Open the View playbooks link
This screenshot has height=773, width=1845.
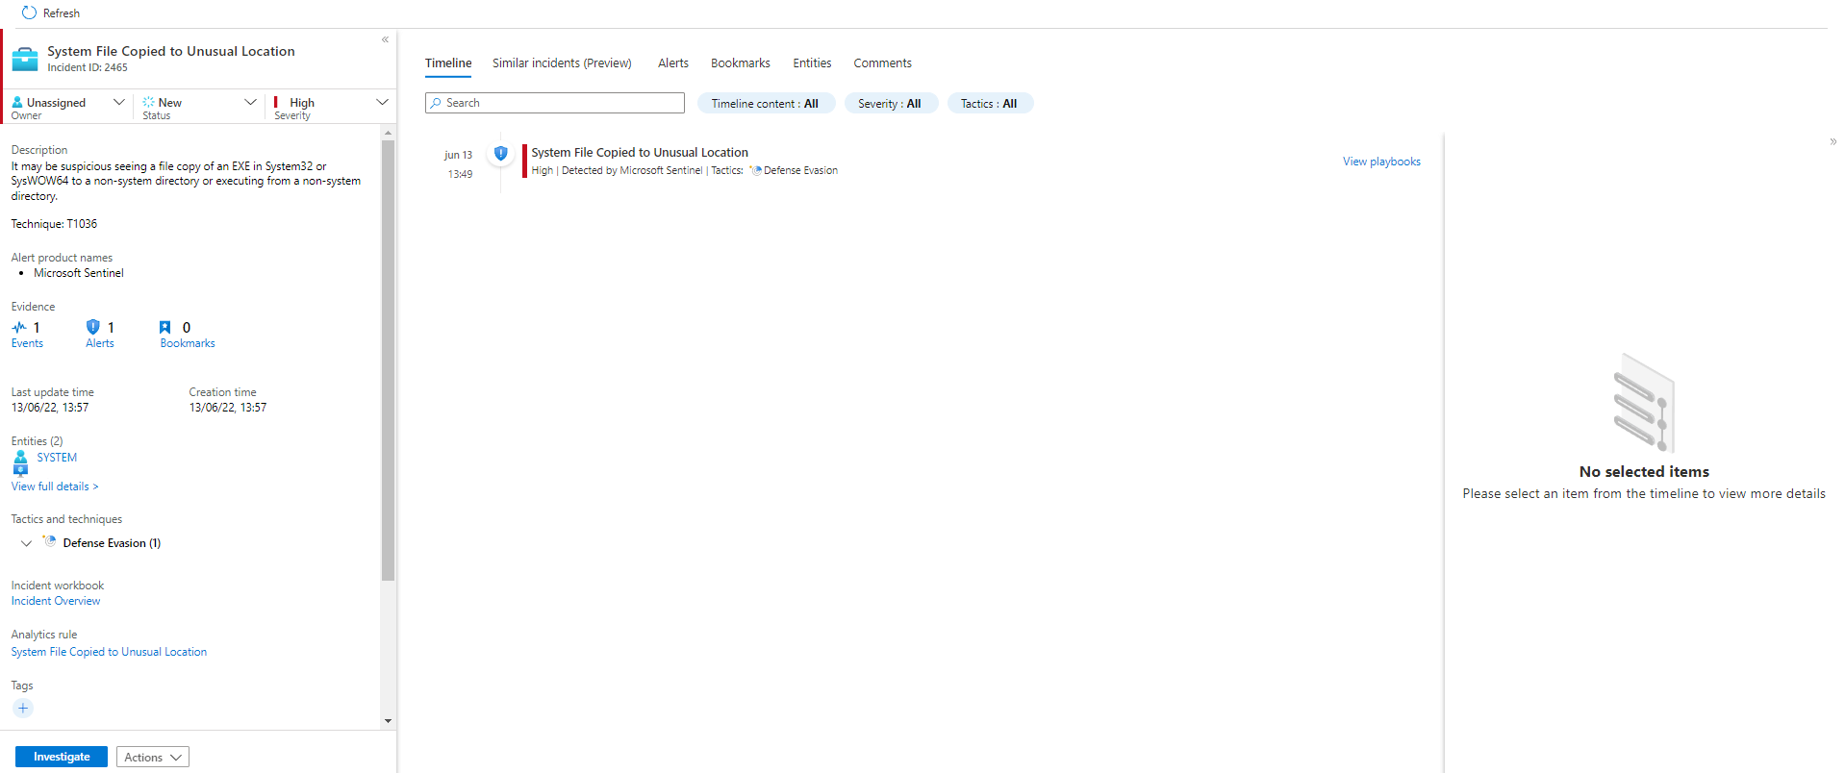(1381, 162)
